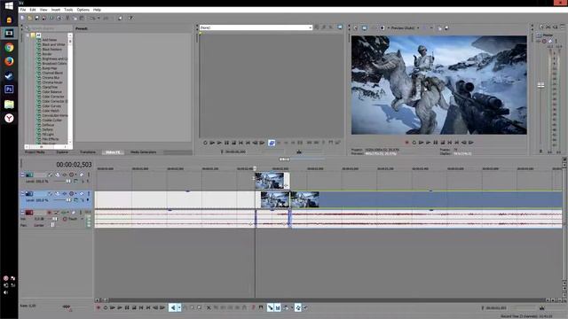The width and height of the screenshot is (568, 319).
Task: Switch to the Project Media tab
Action: coord(35,152)
